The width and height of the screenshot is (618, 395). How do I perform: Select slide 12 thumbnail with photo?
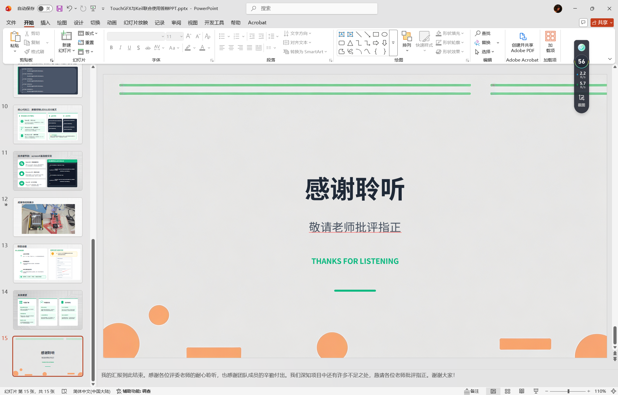(x=48, y=217)
